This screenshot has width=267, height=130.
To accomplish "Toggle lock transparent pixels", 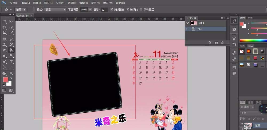I will point(249,119).
